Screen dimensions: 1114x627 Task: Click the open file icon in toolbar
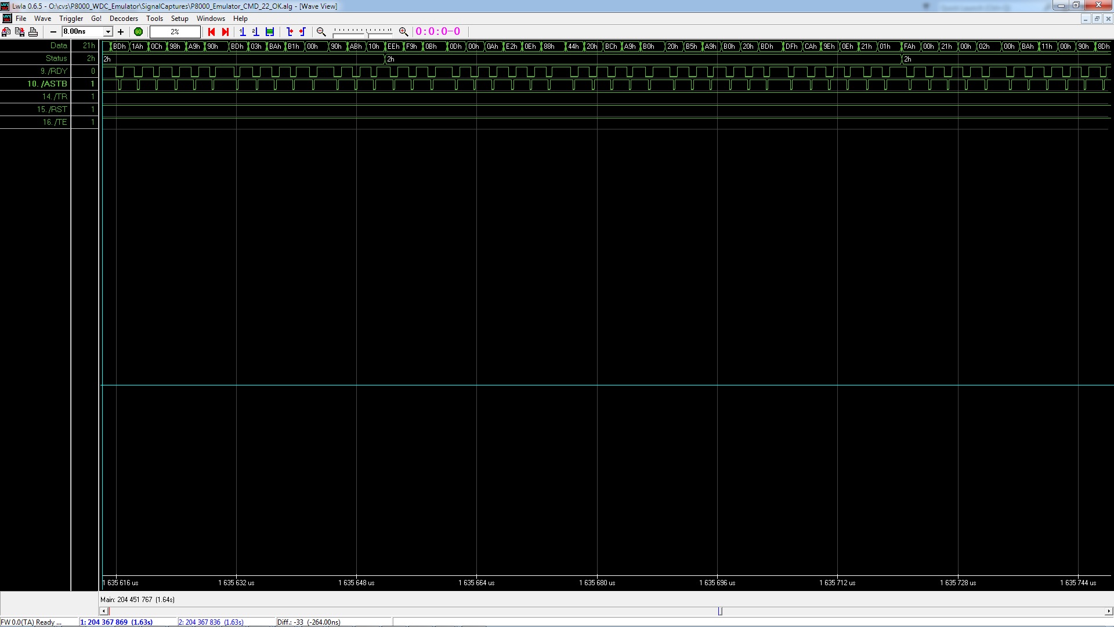(6, 32)
